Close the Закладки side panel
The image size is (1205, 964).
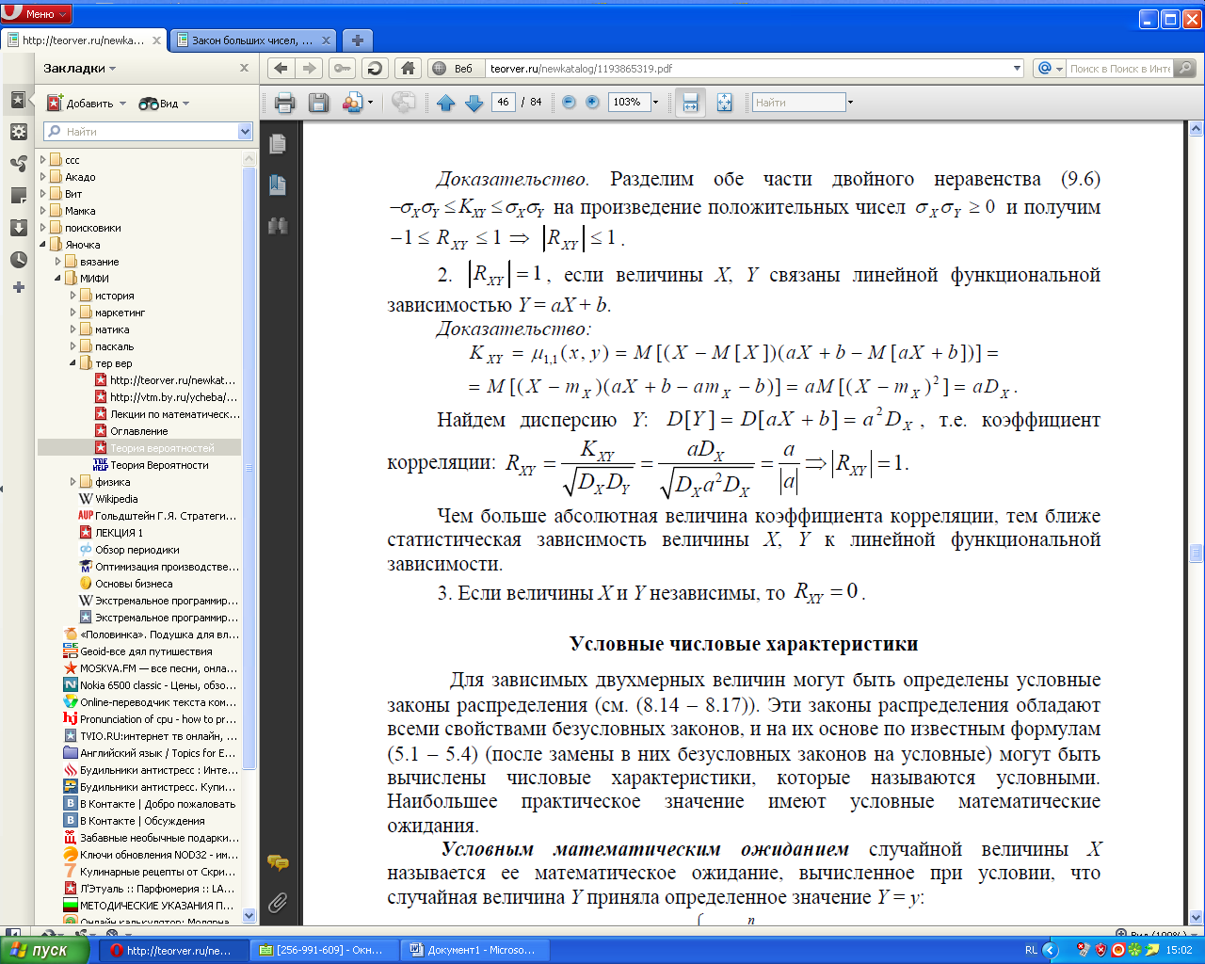click(x=244, y=68)
